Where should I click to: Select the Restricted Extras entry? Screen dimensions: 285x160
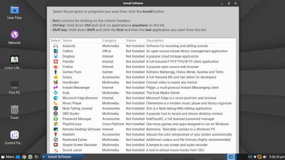(x=143, y=140)
